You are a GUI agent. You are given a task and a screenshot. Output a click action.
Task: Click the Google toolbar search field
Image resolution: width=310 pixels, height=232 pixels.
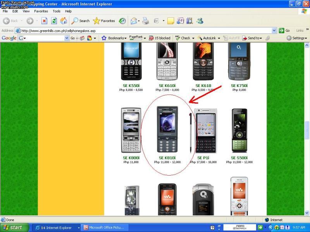point(43,38)
